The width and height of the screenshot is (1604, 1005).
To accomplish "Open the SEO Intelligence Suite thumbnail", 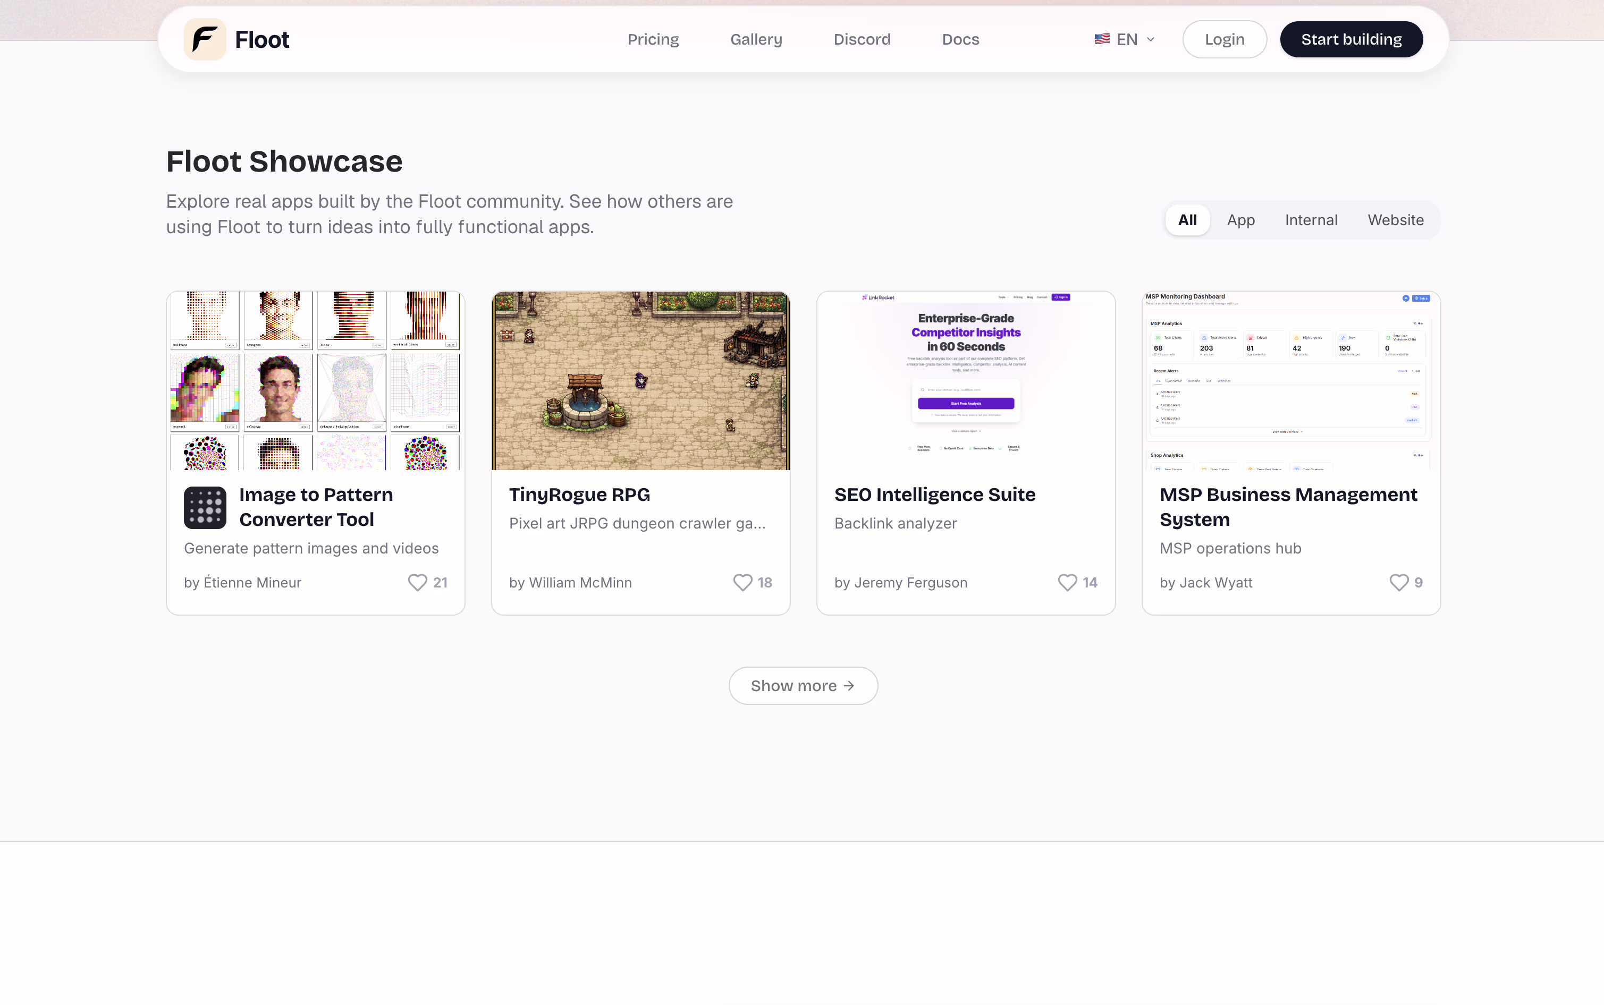I will (x=966, y=381).
